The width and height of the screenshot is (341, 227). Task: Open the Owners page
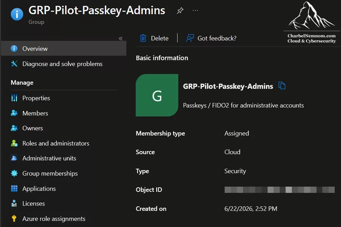[x=33, y=128]
